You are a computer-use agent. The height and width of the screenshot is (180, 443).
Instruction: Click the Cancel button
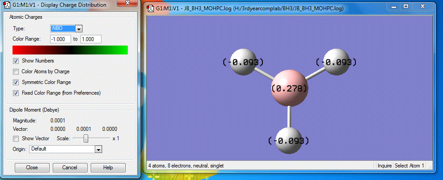[x=69, y=167]
